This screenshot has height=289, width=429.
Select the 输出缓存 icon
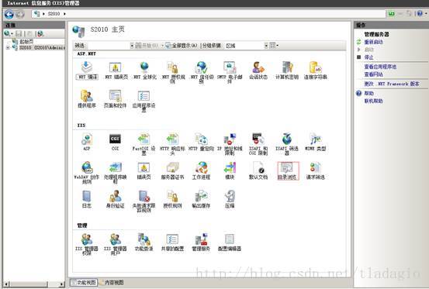(x=201, y=199)
